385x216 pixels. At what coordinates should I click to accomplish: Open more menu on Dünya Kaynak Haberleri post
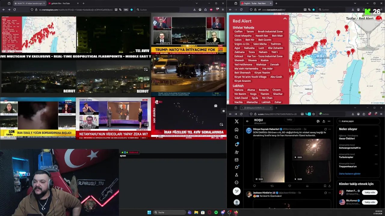pos(330,129)
